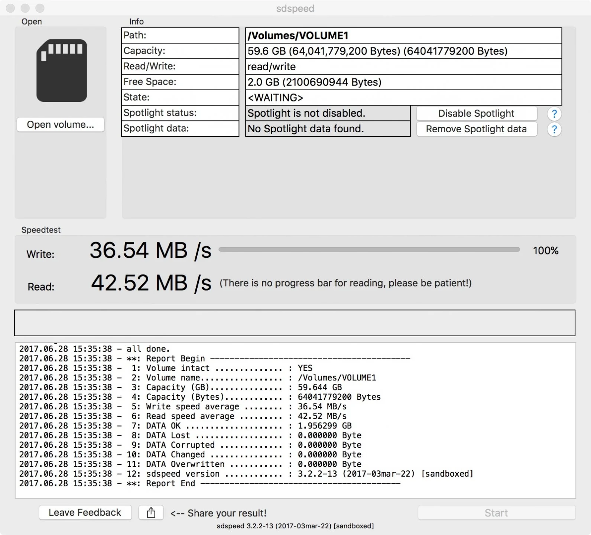
Task: Click the Capacity (GB) log line
Action: (x=181, y=388)
